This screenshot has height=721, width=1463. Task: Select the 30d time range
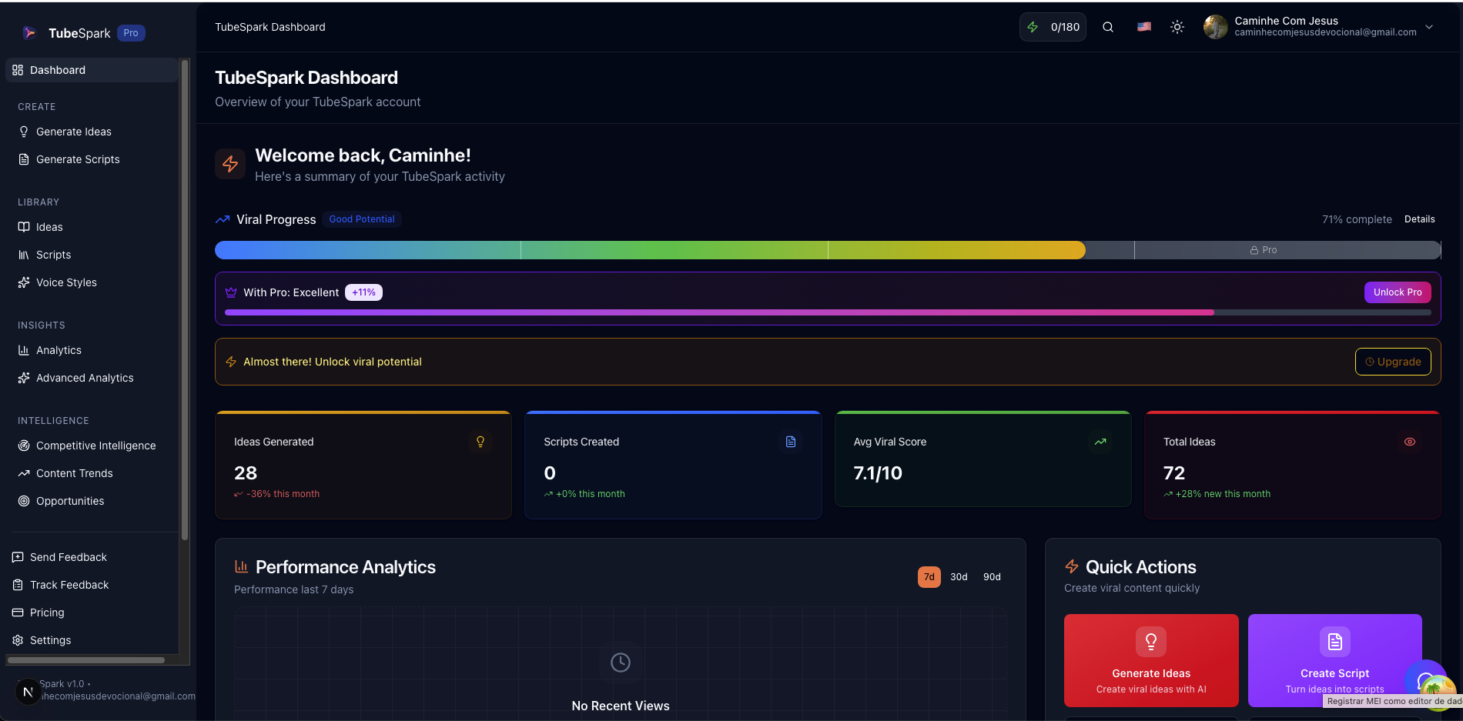click(959, 577)
